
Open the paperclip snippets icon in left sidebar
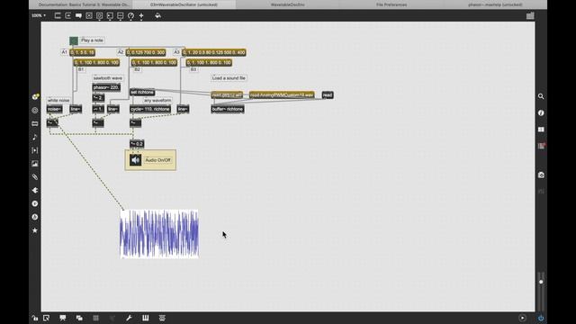coord(35,177)
